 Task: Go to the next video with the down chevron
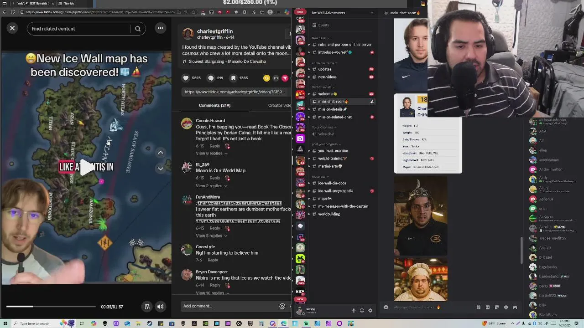click(x=161, y=169)
